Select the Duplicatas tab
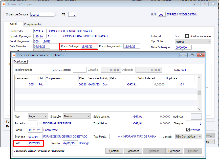 [20, 61]
